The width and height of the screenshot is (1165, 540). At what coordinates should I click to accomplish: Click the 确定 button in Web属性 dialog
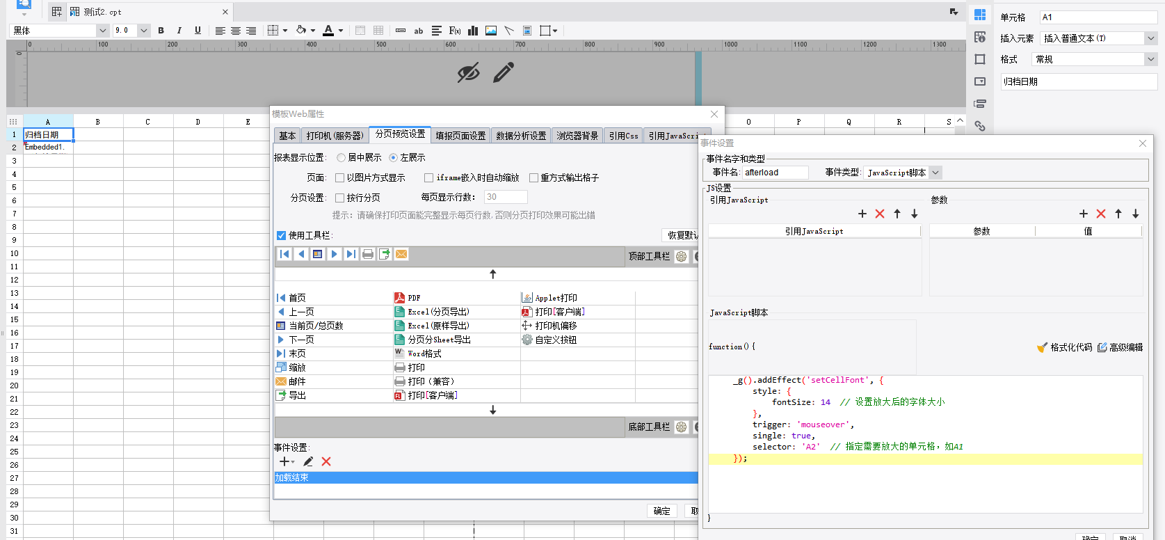coord(661,511)
